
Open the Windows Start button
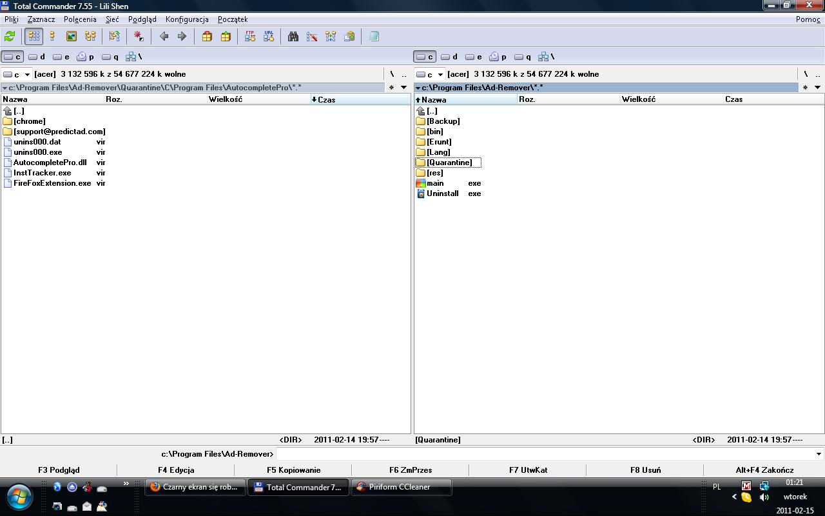(x=19, y=497)
